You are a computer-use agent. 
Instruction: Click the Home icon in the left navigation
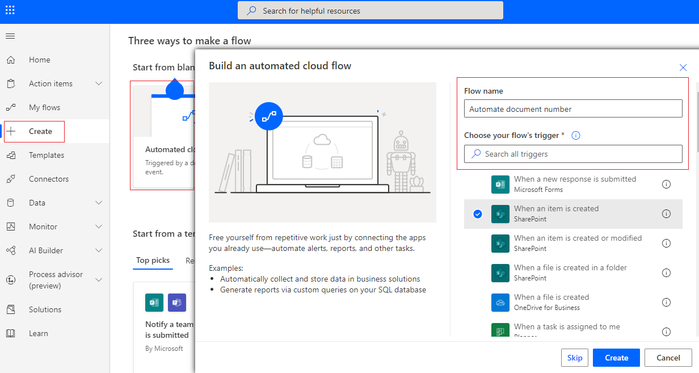12,60
